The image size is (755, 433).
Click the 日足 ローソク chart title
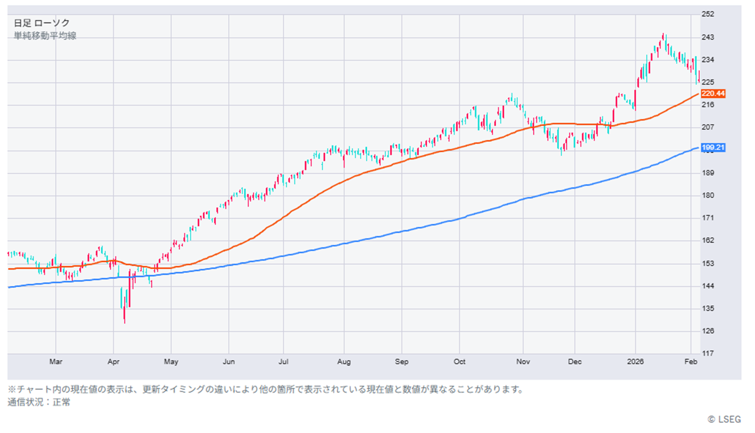pos(42,23)
